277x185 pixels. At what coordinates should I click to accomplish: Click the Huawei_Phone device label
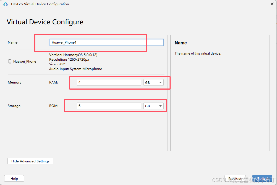click(25, 61)
